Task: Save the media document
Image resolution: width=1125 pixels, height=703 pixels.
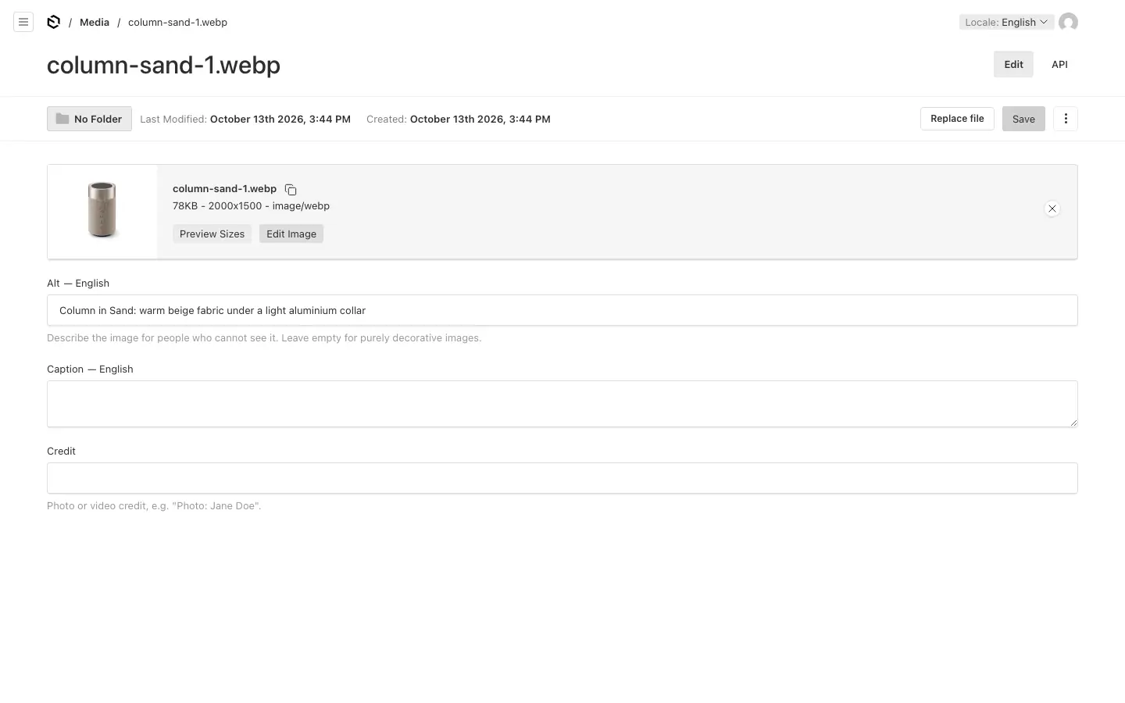Action: coord(1023,119)
